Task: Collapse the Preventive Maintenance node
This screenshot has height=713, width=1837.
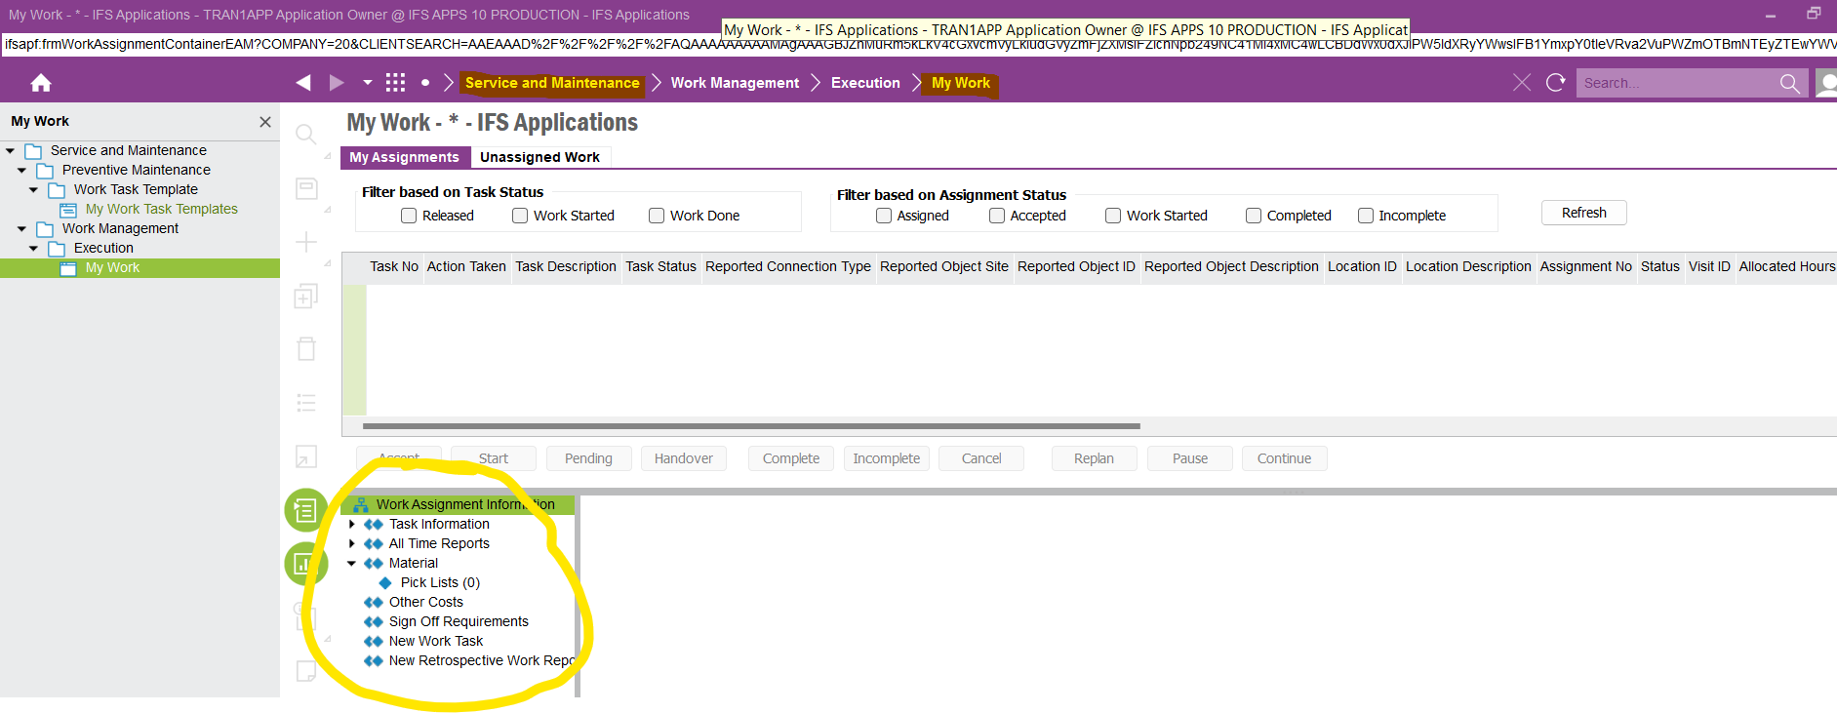Action: pos(21,171)
